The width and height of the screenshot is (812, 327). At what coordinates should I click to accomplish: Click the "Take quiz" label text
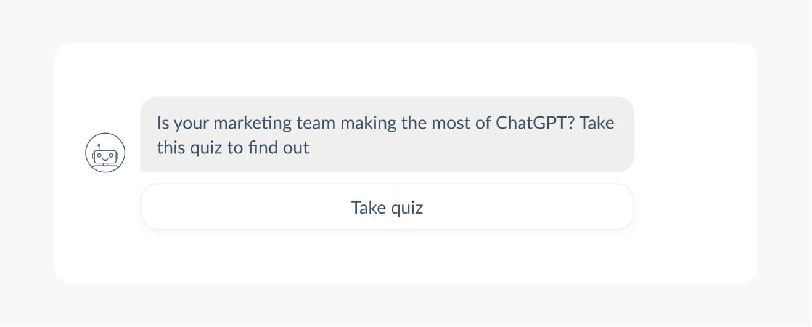[x=387, y=208]
